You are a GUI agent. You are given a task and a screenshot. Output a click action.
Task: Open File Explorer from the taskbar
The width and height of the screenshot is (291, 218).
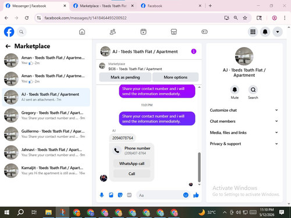tap(48, 212)
